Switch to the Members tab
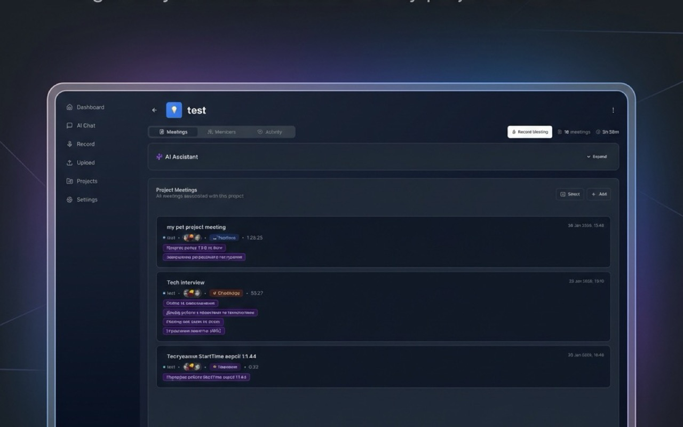The height and width of the screenshot is (427, 683). pyautogui.click(x=222, y=131)
